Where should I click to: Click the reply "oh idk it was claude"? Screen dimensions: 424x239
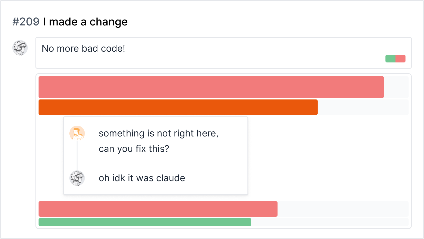tap(142, 178)
